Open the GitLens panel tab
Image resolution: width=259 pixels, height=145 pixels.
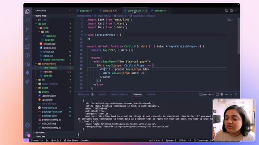(x=151, y=94)
